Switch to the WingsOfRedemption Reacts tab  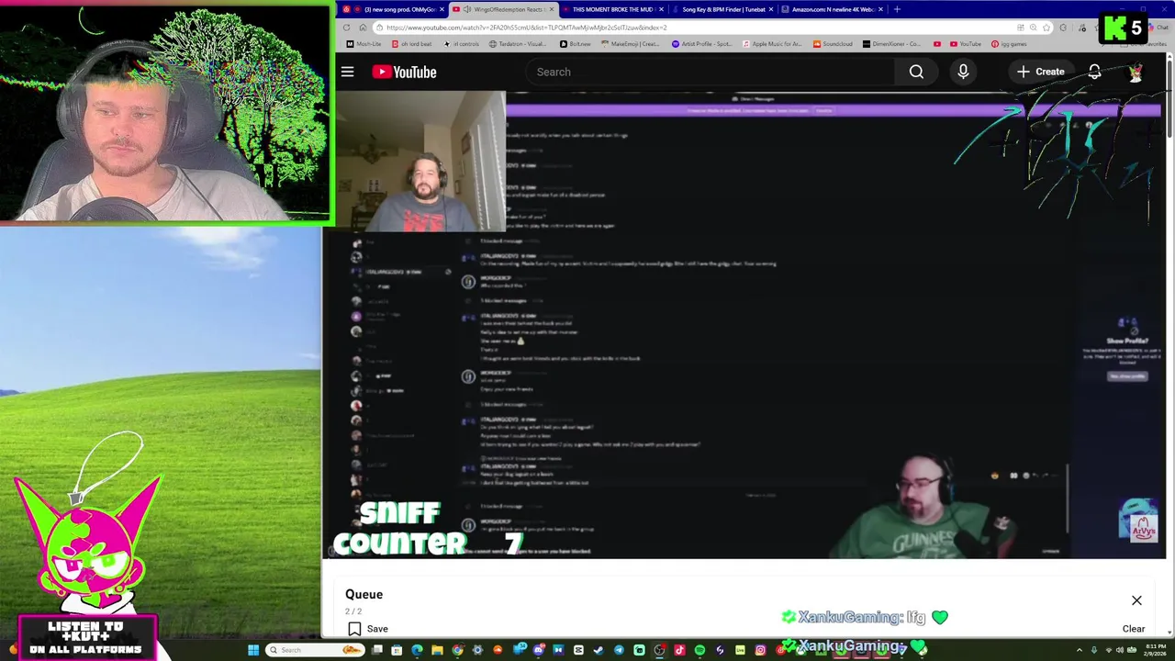[503, 9]
